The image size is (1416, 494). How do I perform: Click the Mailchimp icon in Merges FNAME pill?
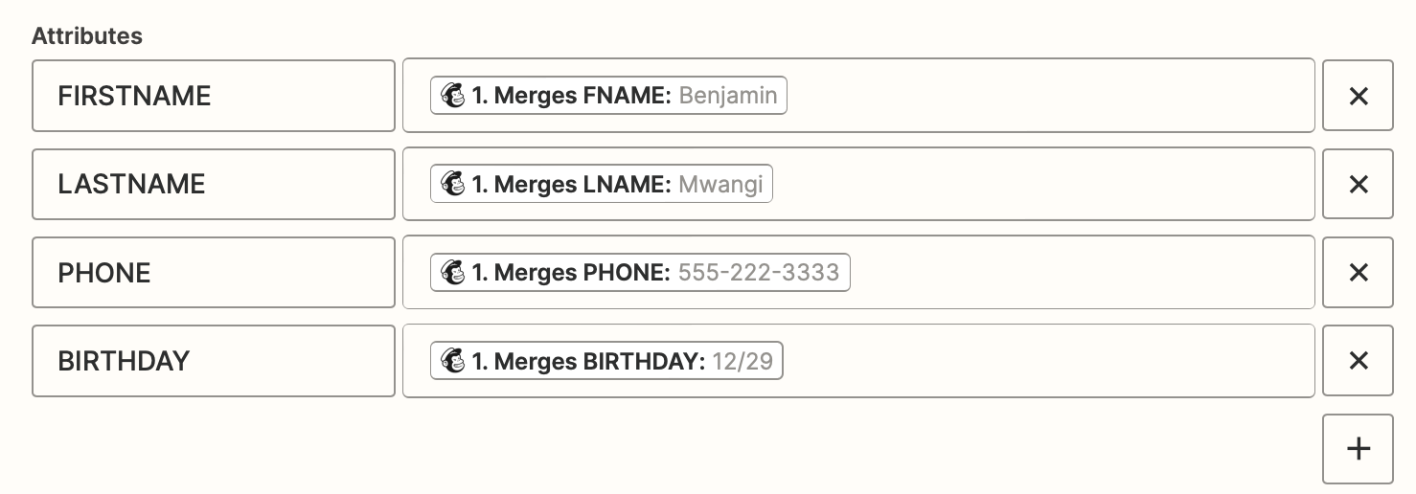click(452, 96)
